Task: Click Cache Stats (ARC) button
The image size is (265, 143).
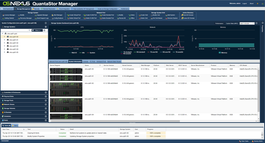Action: coord(232,23)
